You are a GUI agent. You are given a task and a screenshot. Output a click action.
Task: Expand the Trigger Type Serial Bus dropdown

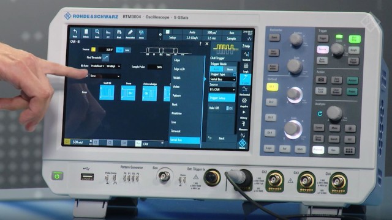click(x=222, y=79)
